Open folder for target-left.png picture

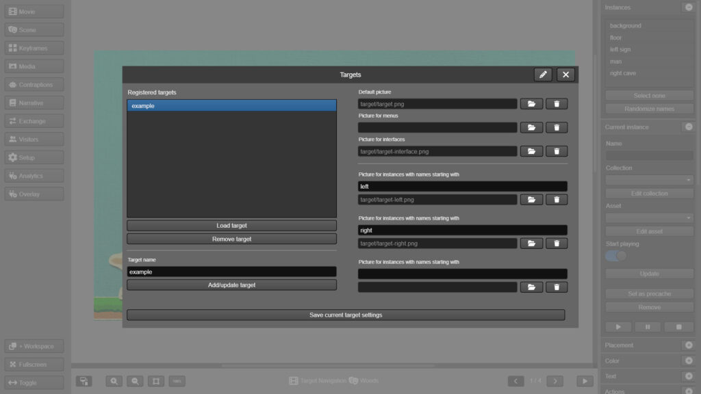pyautogui.click(x=531, y=200)
